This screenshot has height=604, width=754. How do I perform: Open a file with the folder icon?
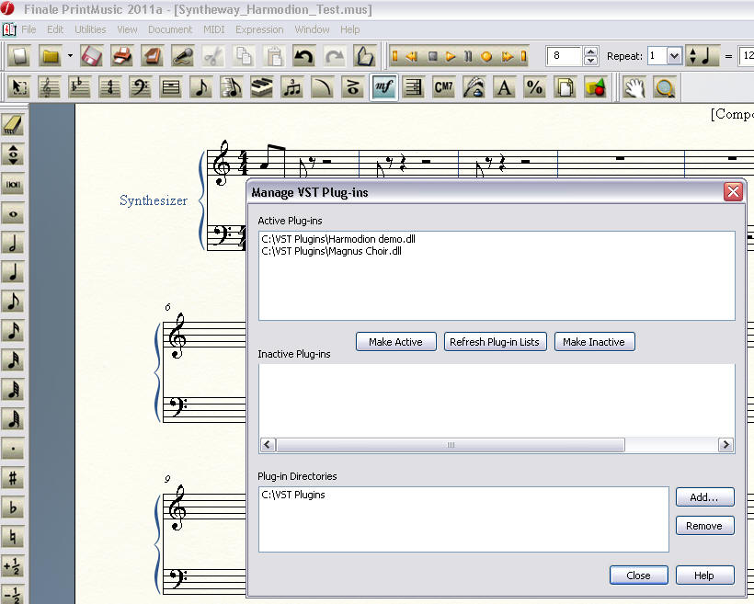[x=51, y=56]
